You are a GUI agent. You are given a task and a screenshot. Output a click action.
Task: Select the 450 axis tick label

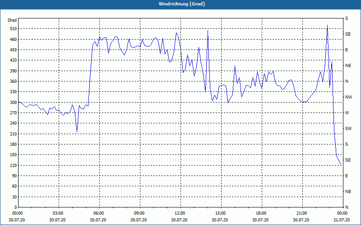point(14,50)
